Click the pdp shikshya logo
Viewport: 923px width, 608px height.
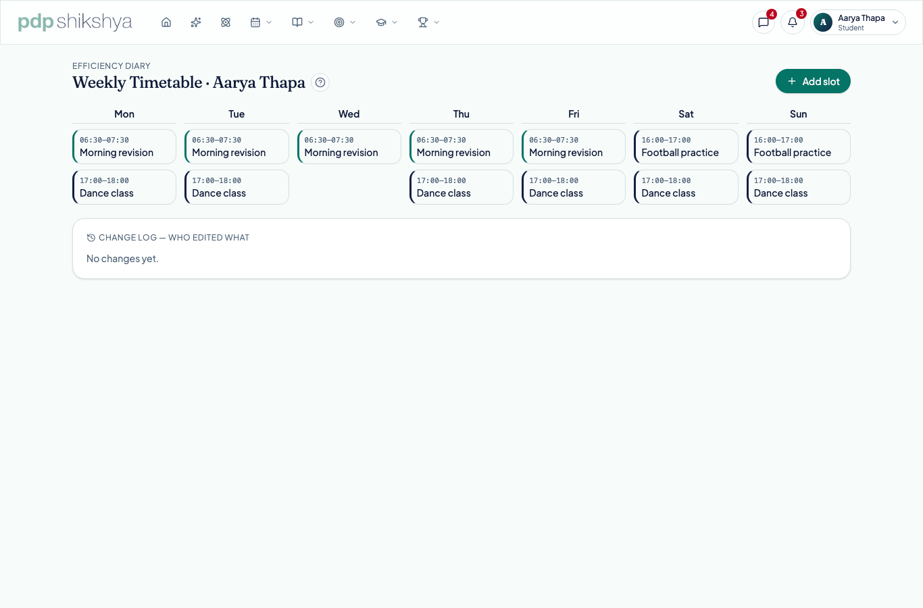pos(75,22)
